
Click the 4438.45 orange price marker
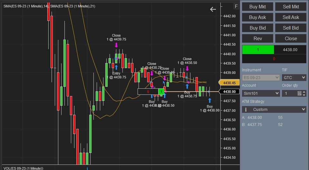point(229,83)
